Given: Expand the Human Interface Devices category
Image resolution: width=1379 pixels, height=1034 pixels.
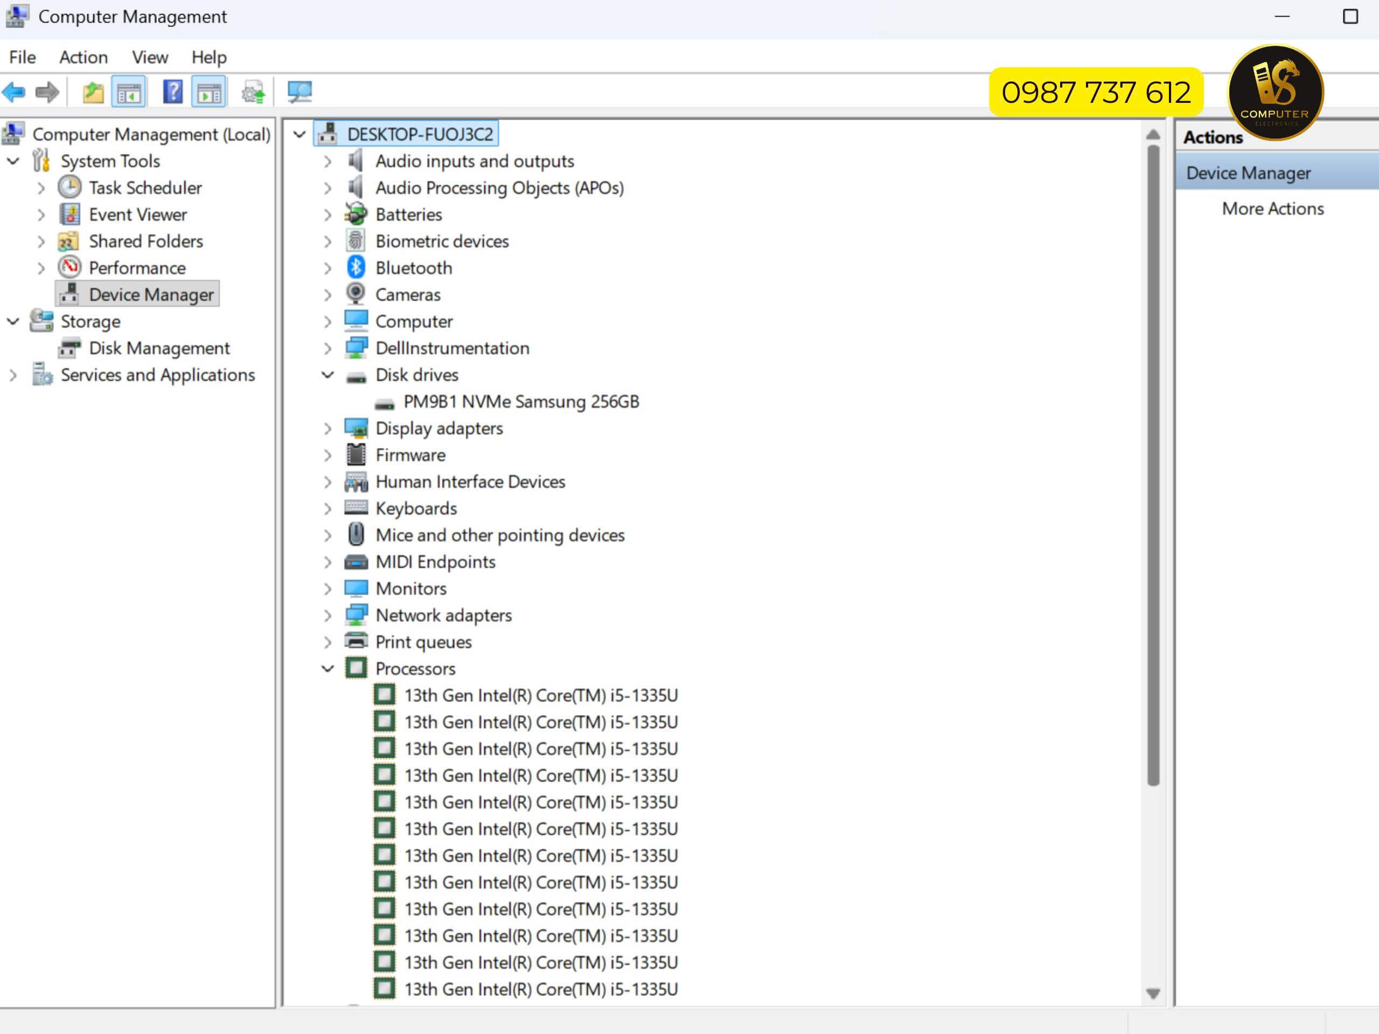Looking at the screenshot, I should [x=328, y=482].
